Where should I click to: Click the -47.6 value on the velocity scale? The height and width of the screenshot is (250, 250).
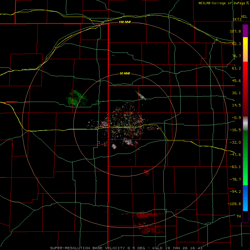[x=235, y=155]
